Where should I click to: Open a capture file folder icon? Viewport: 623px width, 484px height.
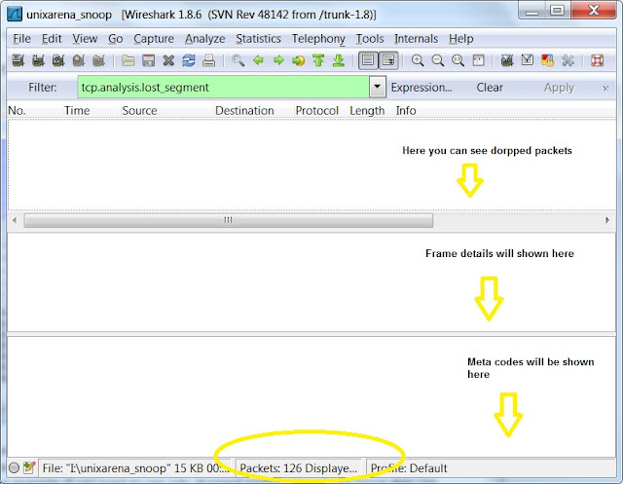(x=128, y=60)
